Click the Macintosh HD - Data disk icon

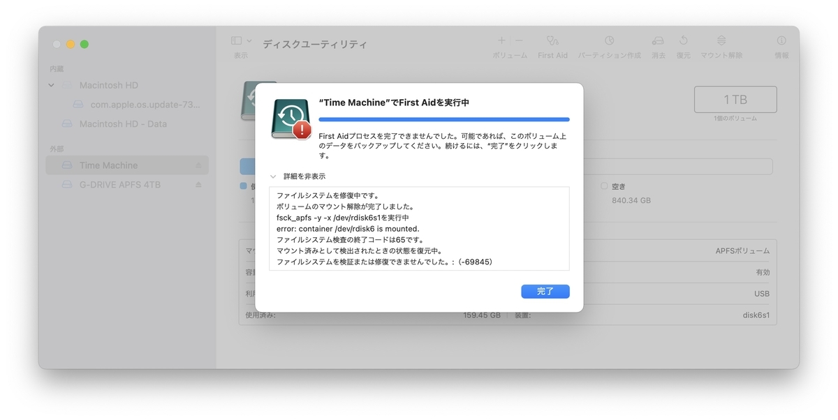[x=67, y=124]
